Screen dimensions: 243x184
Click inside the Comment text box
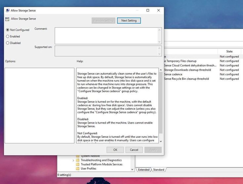point(106,36)
